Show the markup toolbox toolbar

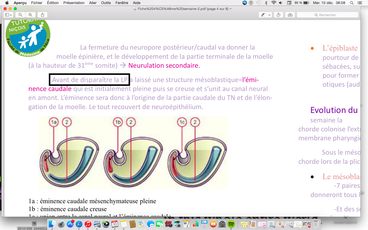290,15
